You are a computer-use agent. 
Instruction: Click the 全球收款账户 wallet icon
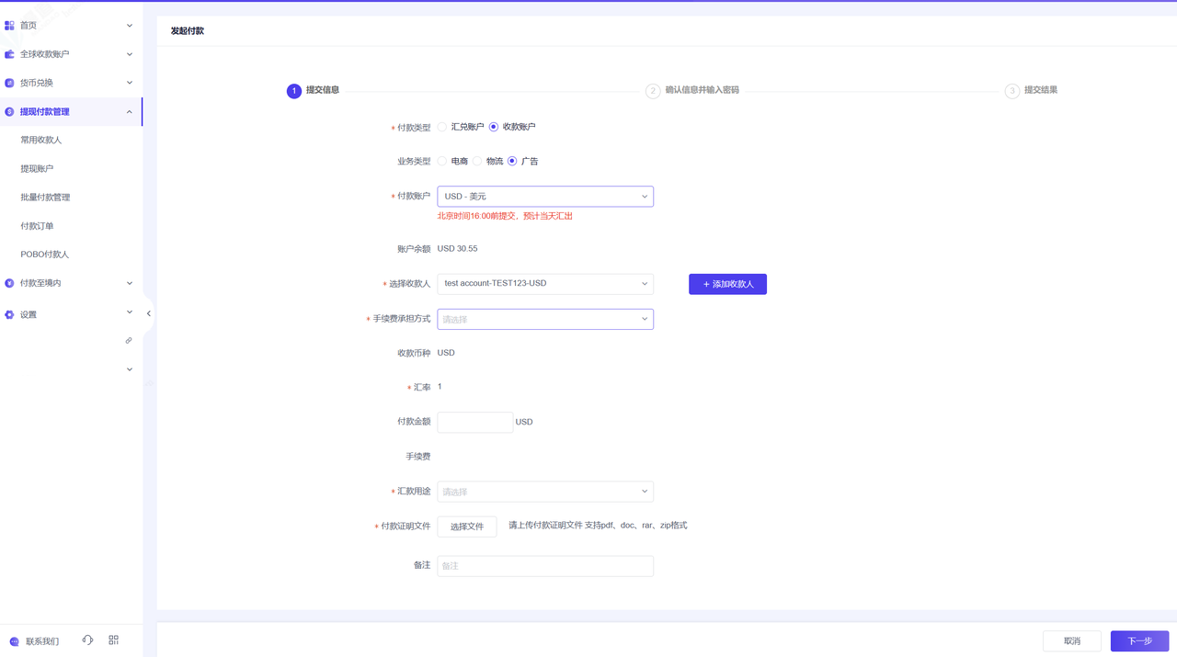coord(9,54)
